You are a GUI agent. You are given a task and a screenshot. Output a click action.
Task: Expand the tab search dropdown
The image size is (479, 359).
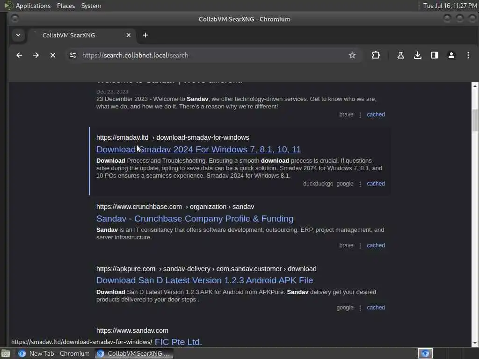point(18,35)
